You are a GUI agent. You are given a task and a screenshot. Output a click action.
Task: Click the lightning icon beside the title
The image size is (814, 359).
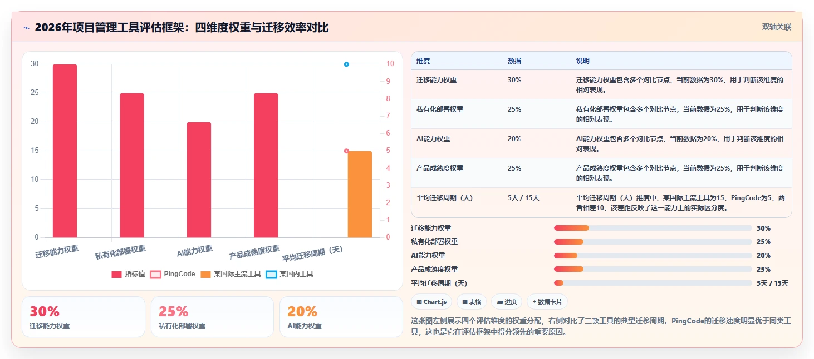pyautogui.click(x=26, y=27)
